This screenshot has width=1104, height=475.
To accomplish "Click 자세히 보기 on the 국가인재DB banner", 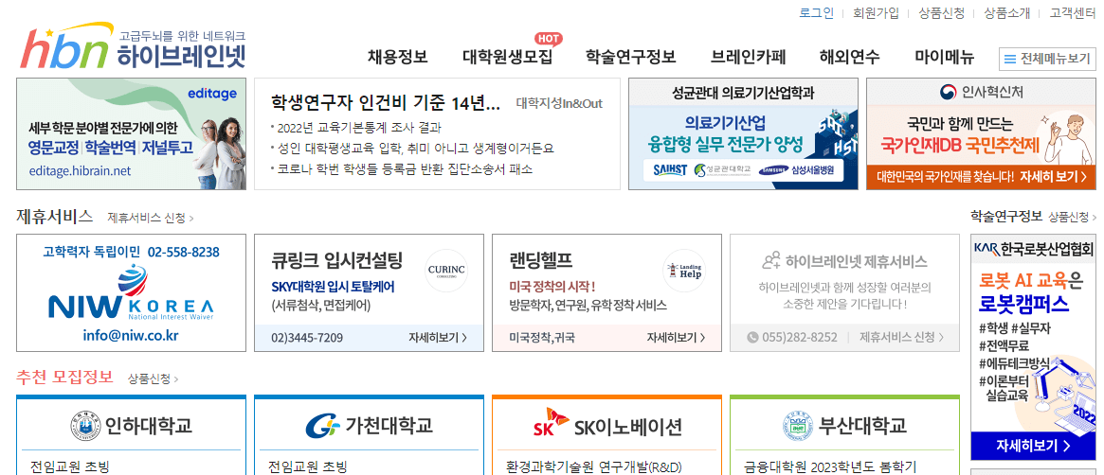I will tap(1053, 177).
